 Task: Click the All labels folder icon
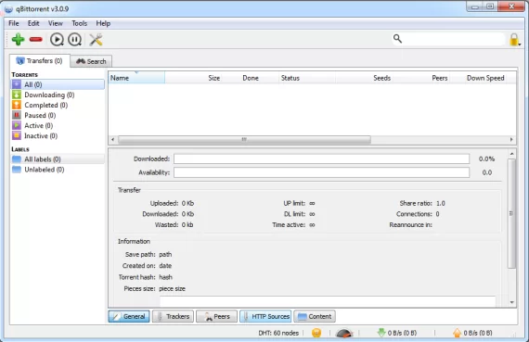tap(17, 159)
